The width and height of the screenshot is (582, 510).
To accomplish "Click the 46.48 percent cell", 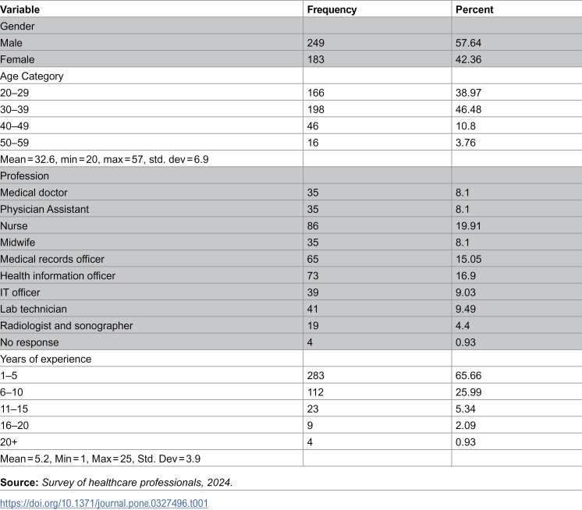I will 468,109.
